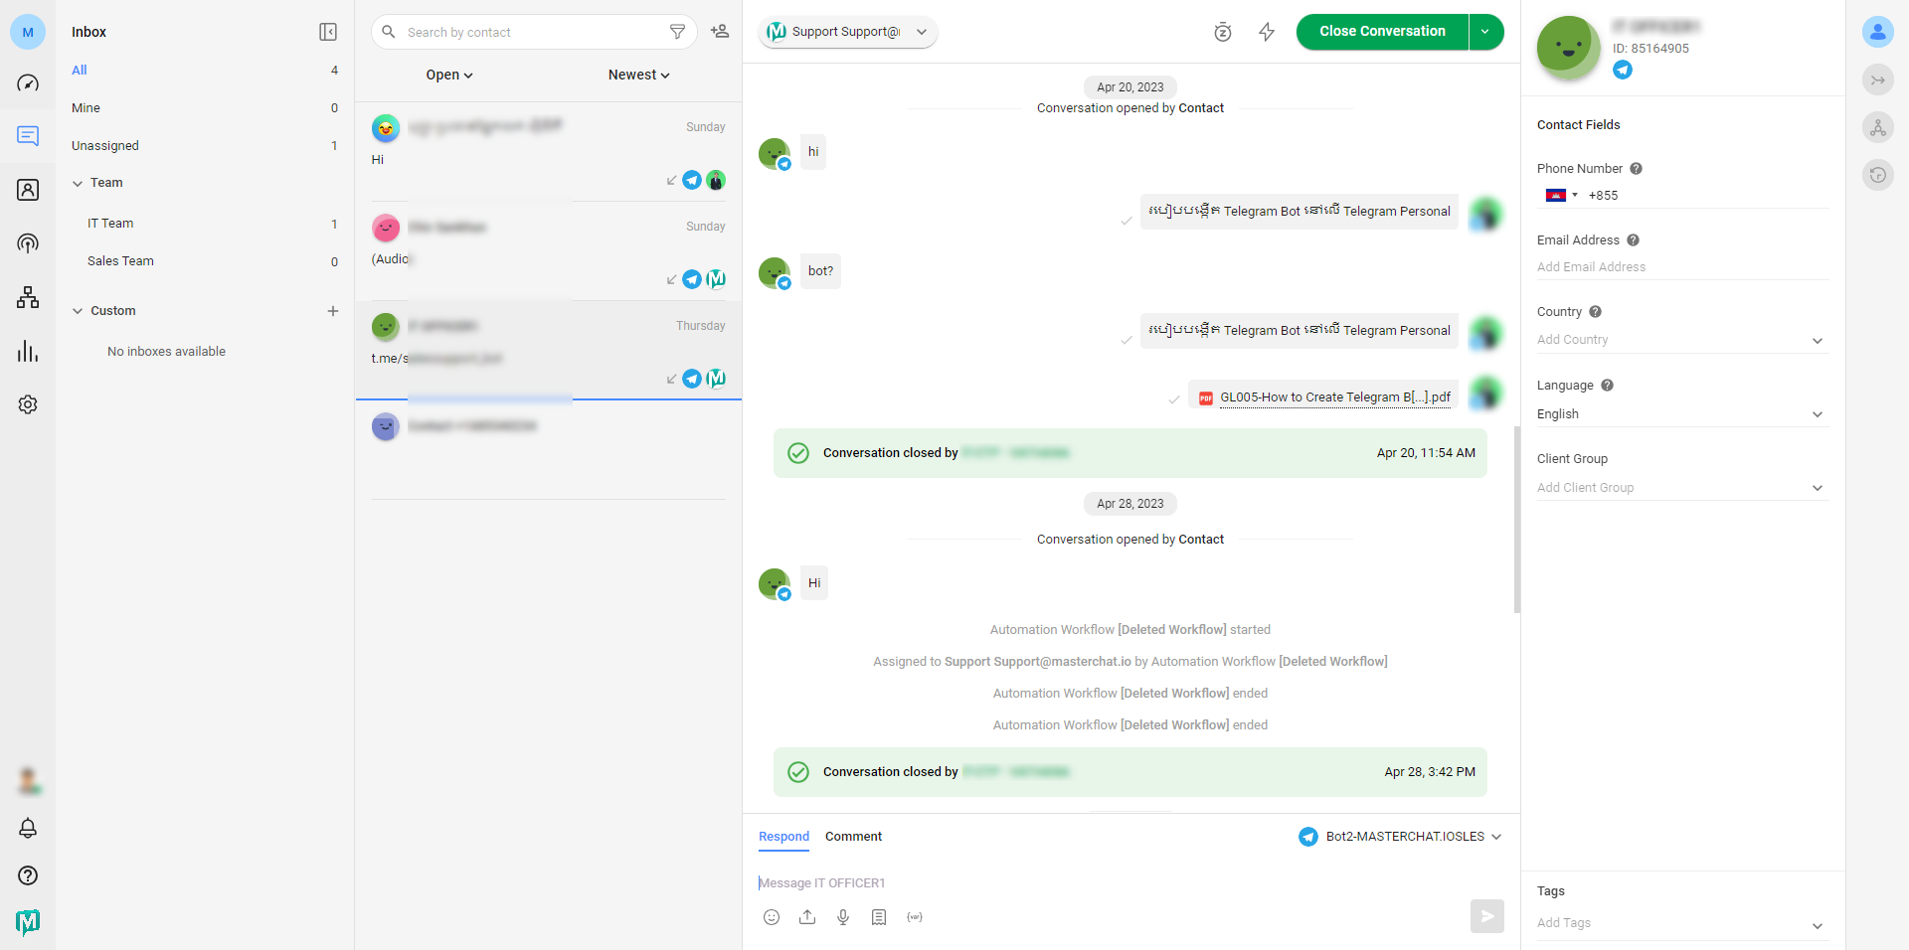
Task: Open the Close Conversation arrow dropdown
Action: pyautogui.click(x=1485, y=32)
